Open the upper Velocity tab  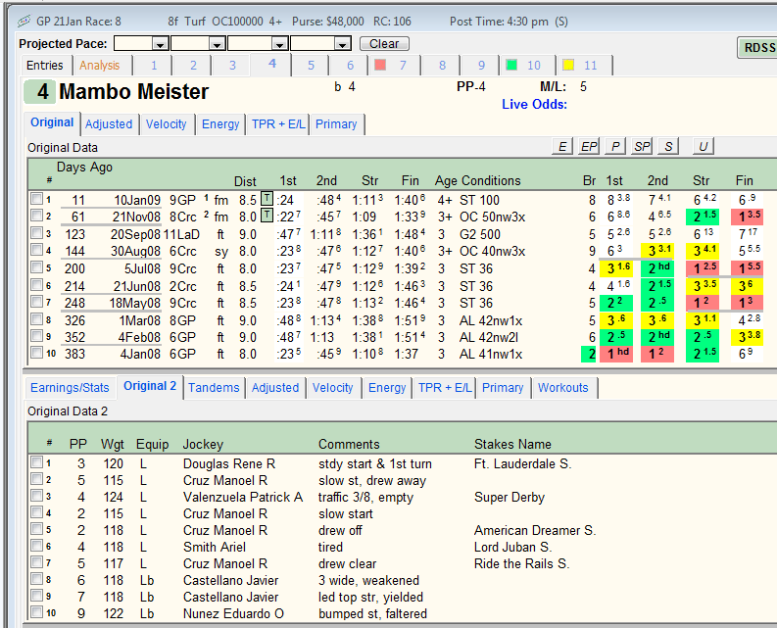tap(166, 123)
